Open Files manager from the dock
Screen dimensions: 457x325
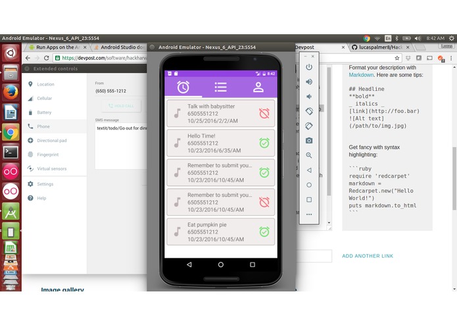click(11, 73)
